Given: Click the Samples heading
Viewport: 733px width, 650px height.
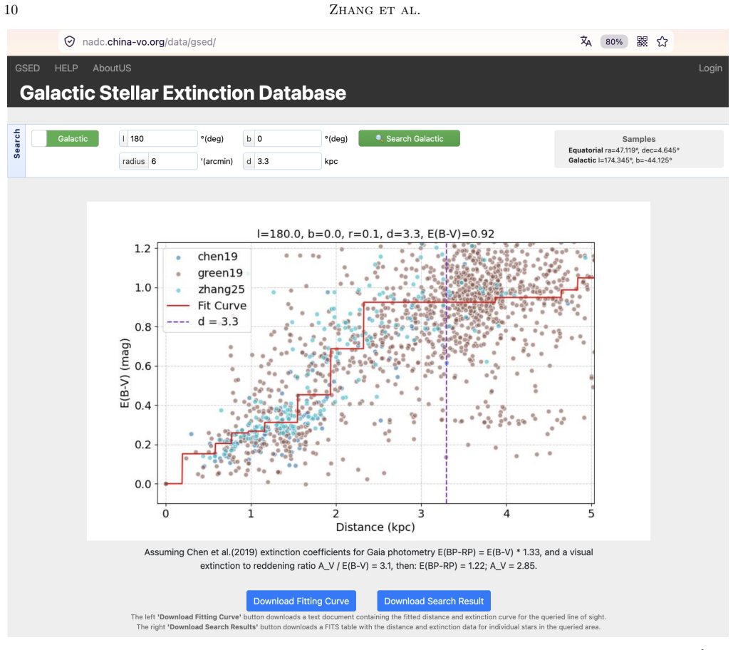Looking at the screenshot, I should click(638, 139).
